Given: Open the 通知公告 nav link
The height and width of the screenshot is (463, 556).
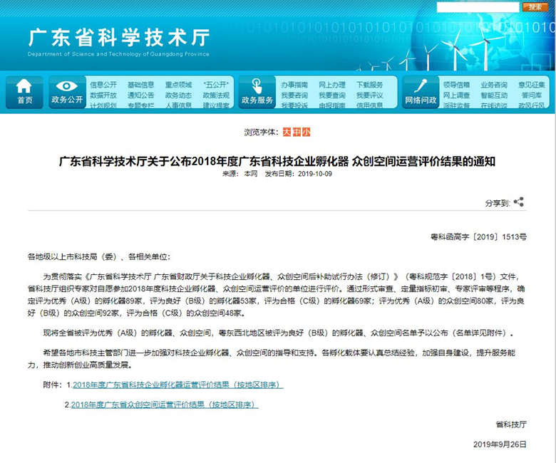Looking at the screenshot, I should (x=140, y=95).
